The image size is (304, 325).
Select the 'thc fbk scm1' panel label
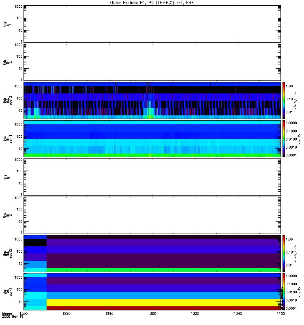click(x=8, y=292)
